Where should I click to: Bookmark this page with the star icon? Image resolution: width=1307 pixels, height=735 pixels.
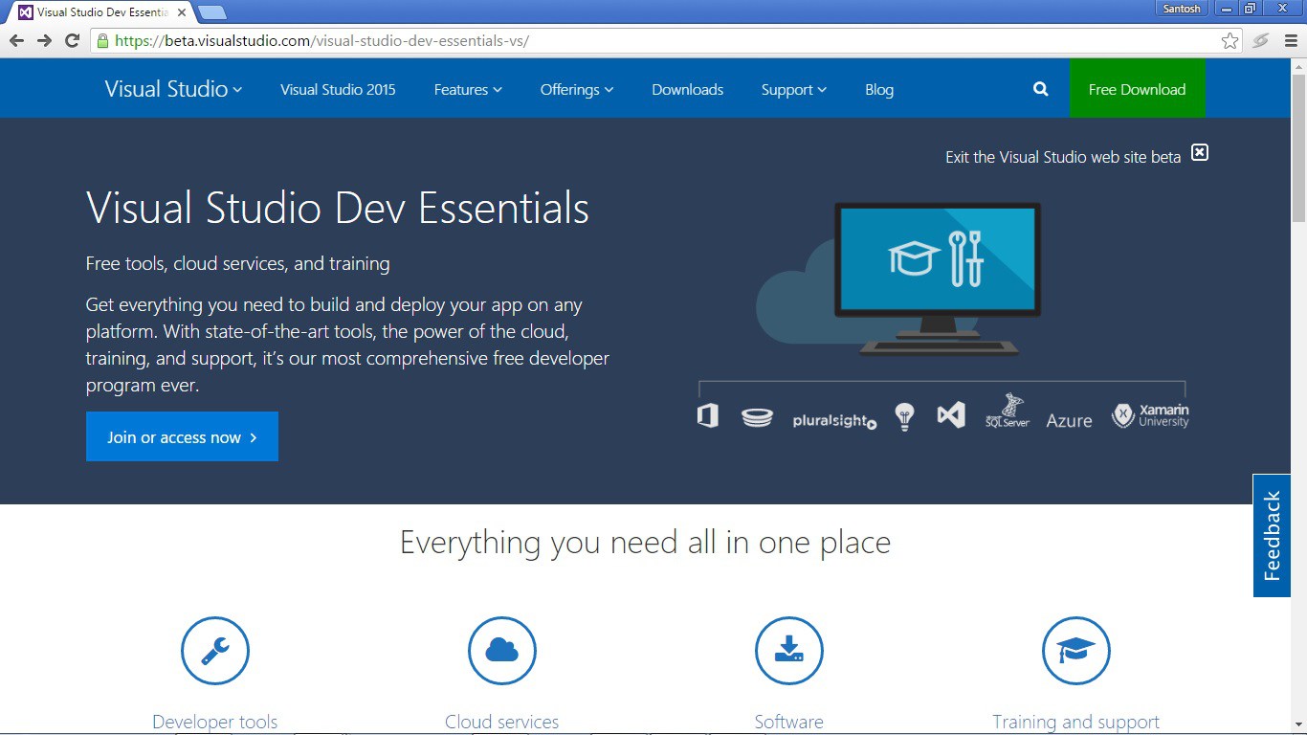[x=1230, y=40]
